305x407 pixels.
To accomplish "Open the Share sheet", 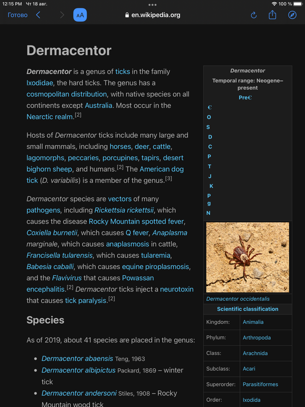I will click(272, 14).
